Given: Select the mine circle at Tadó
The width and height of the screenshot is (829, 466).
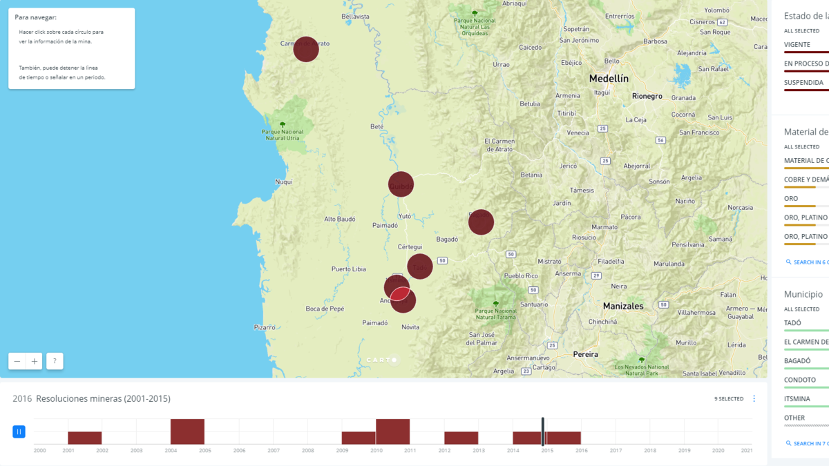Looking at the screenshot, I should 420,266.
